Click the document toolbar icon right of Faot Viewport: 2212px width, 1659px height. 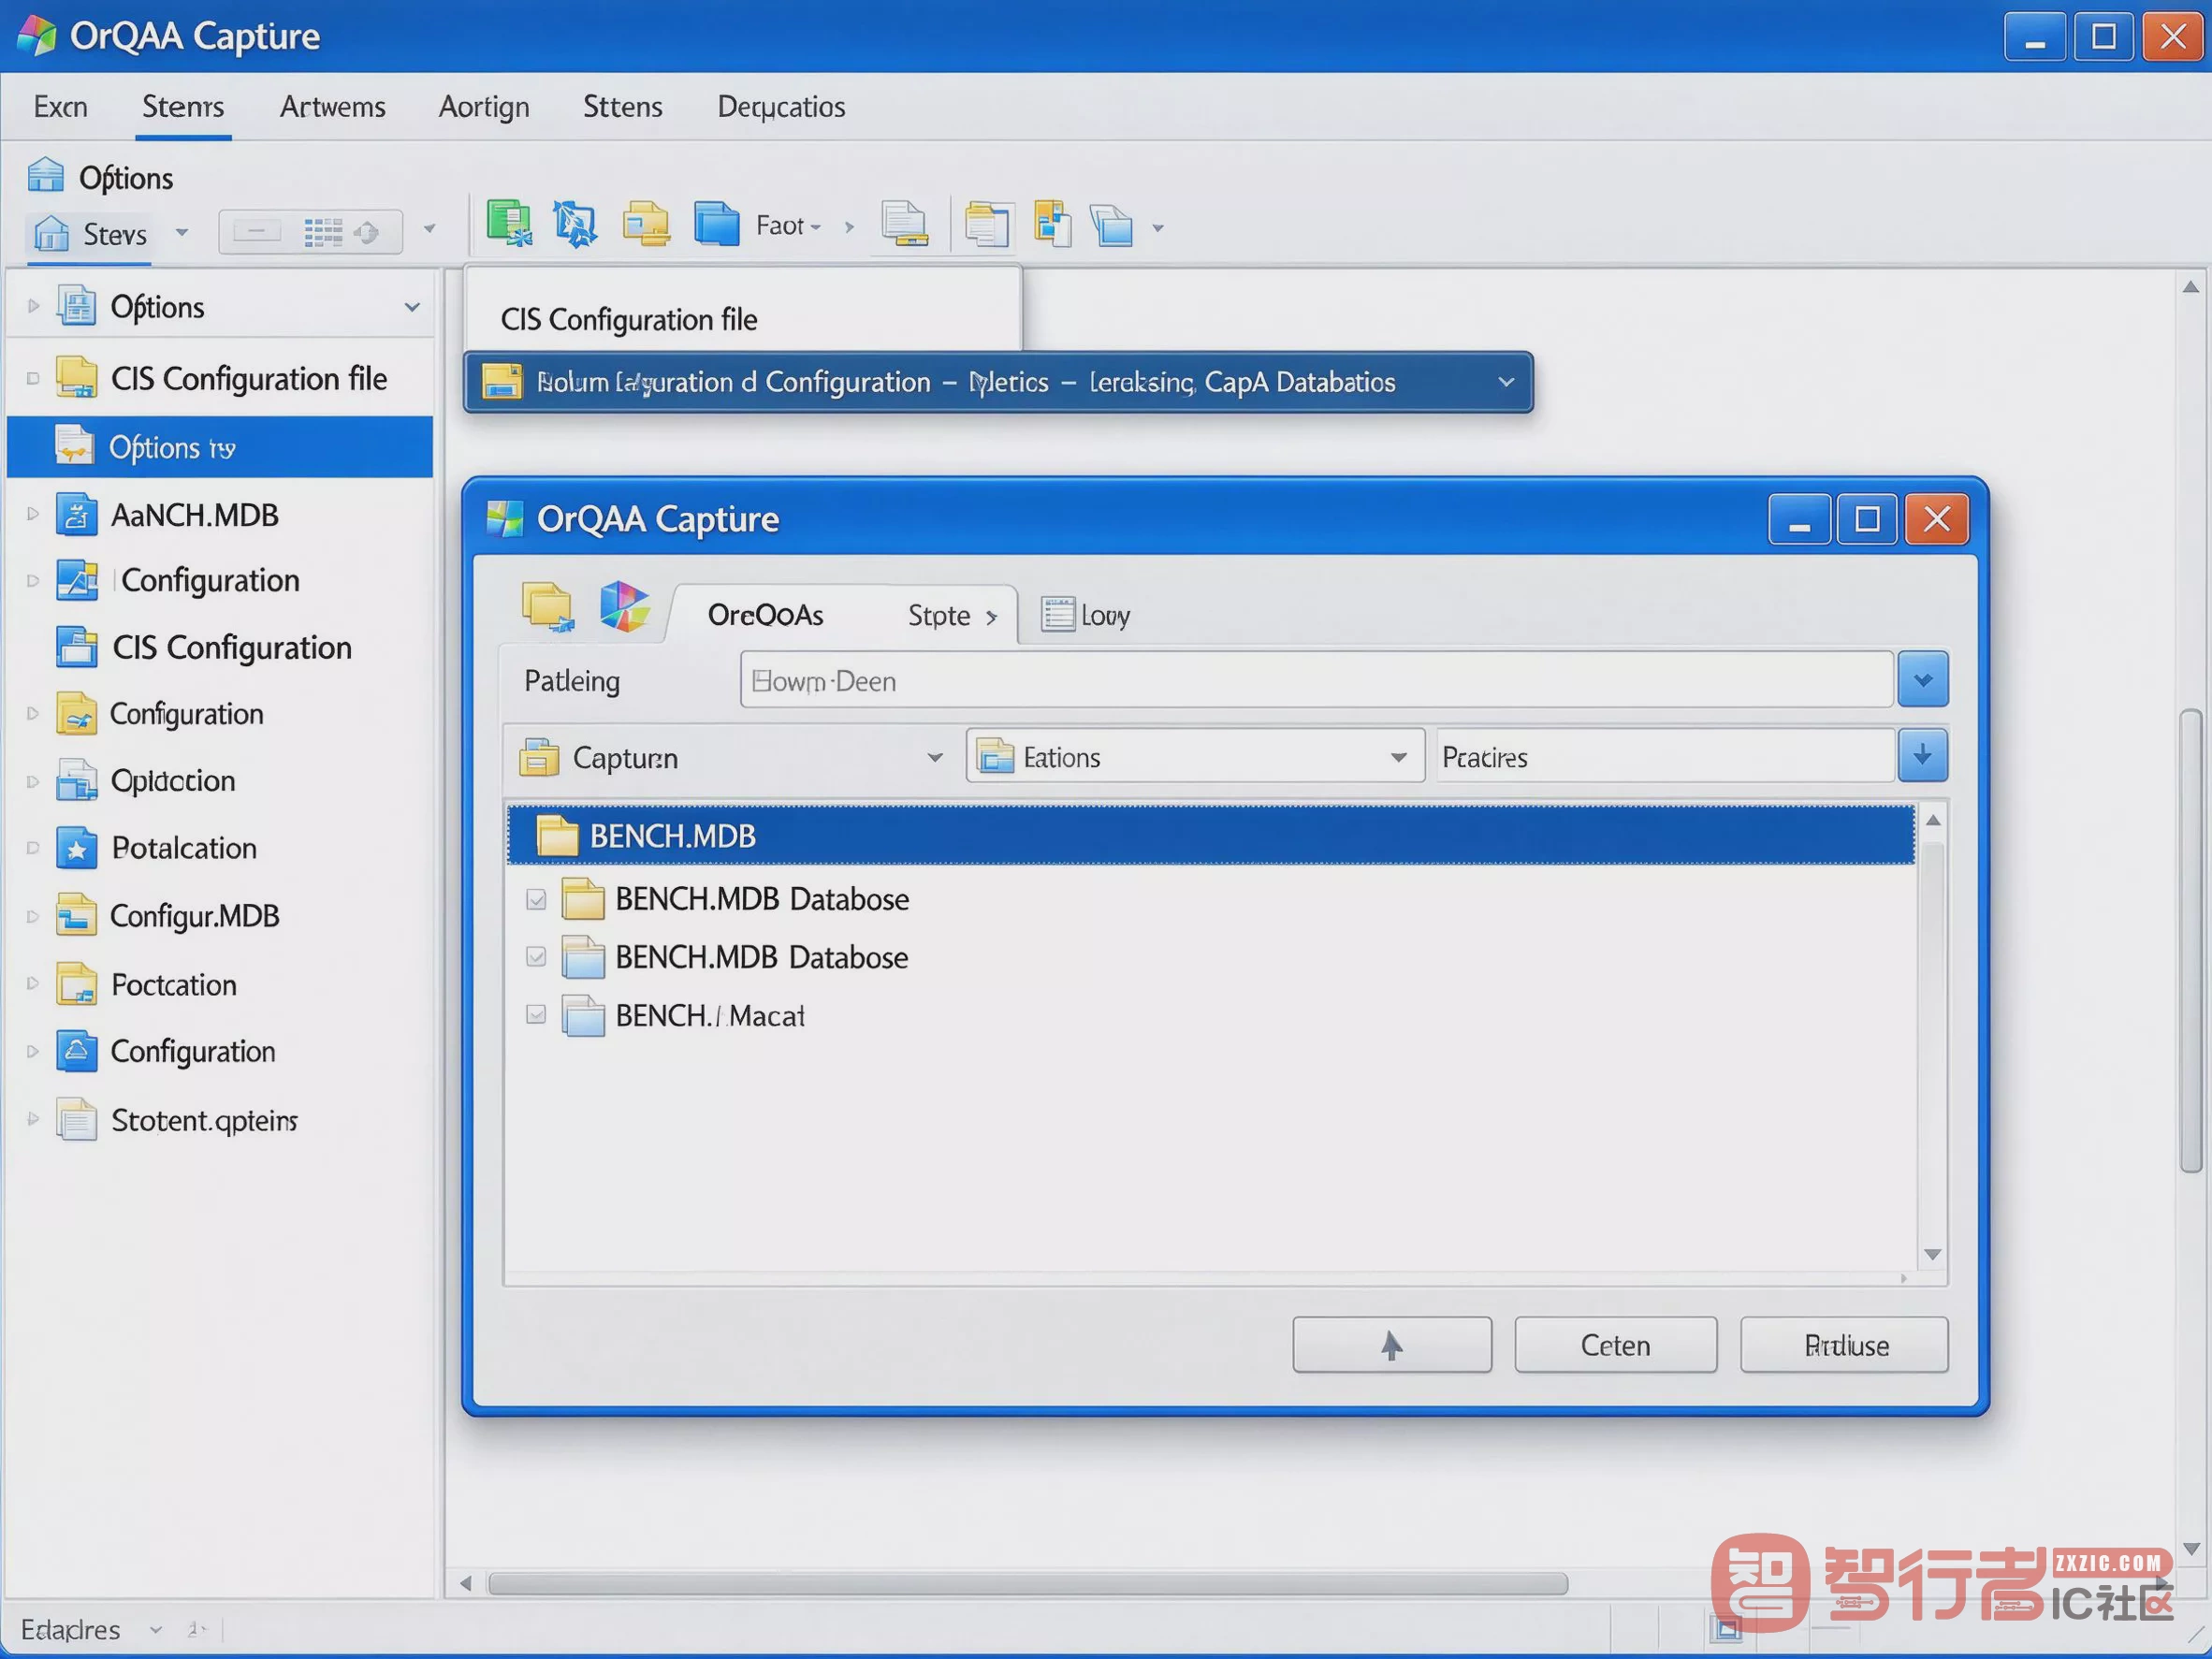click(x=904, y=224)
